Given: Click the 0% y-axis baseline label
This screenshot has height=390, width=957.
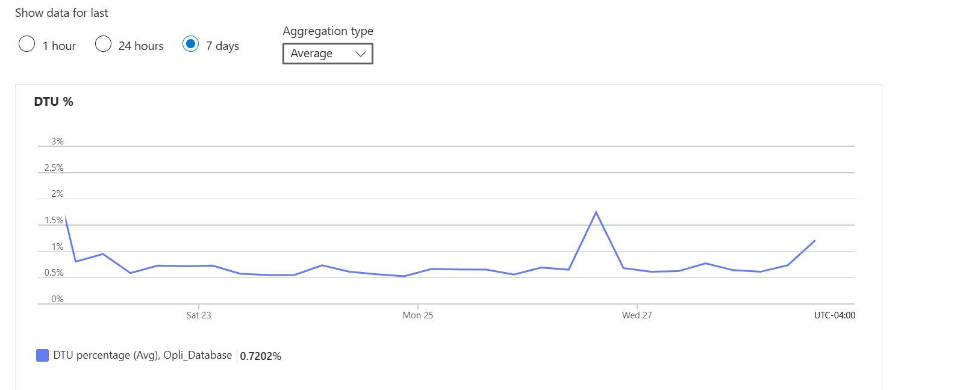Looking at the screenshot, I should tap(57, 299).
